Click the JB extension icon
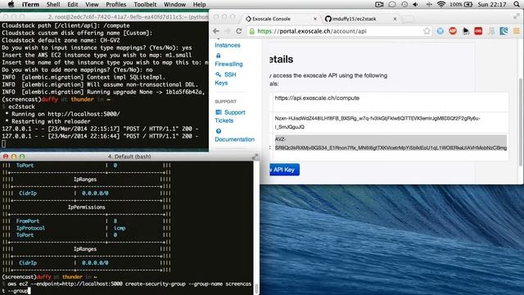The height and width of the screenshot is (295, 524). [491, 31]
